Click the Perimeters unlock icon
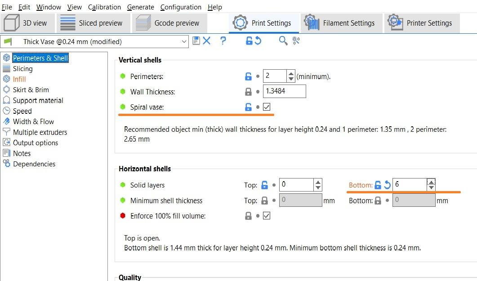The width and height of the screenshot is (477, 281). click(248, 76)
